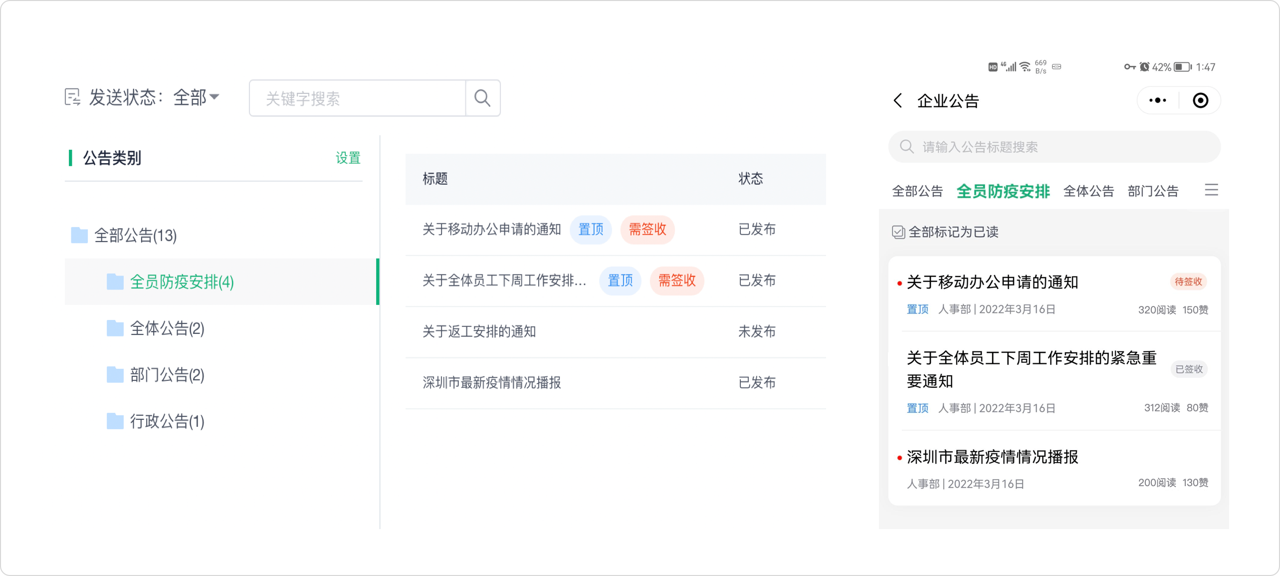Select 部门公告(2) in category tree

coord(167,375)
